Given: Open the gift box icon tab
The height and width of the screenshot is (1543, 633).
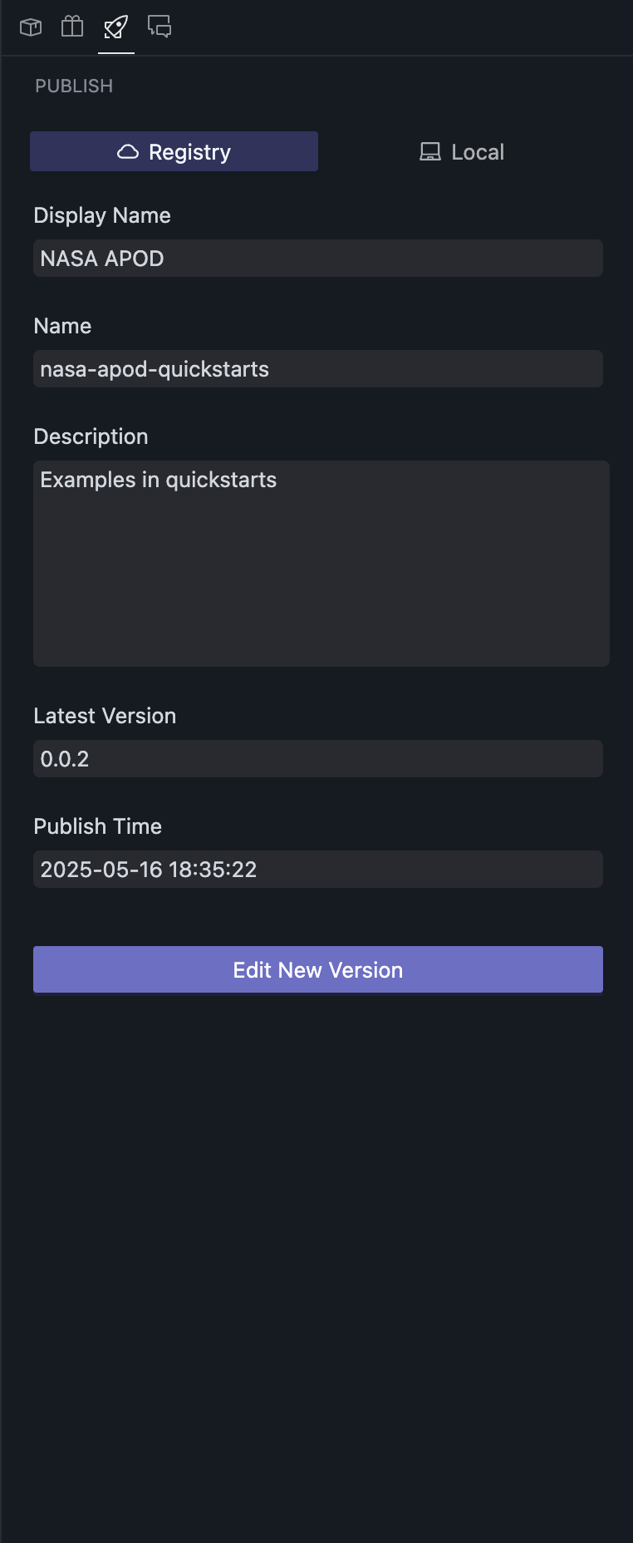Looking at the screenshot, I should point(73,27).
